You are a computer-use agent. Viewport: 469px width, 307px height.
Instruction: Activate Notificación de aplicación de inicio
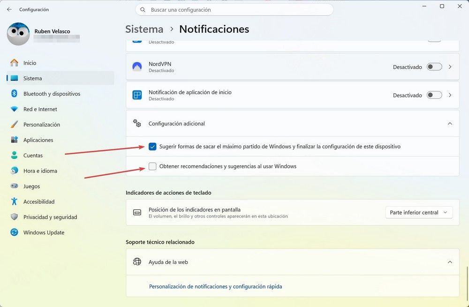coord(434,95)
